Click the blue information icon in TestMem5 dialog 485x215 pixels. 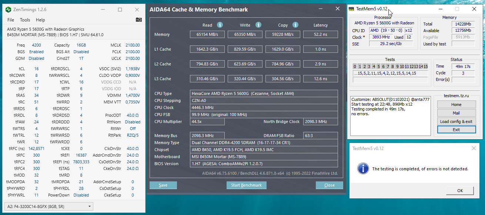(x=363, y=168)
